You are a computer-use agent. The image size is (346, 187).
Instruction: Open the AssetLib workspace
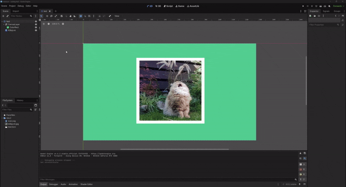point(193,6)
